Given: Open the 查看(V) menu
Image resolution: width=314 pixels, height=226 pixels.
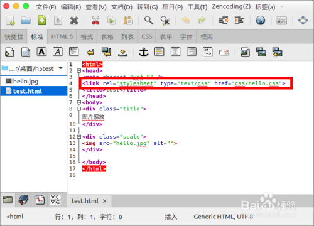Looking at the screenshot, I should tap(96, 7).
